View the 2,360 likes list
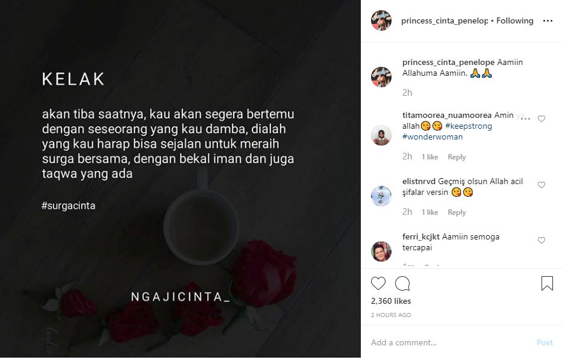This screenshot has height=358, width=562. (x=391, y=301)
